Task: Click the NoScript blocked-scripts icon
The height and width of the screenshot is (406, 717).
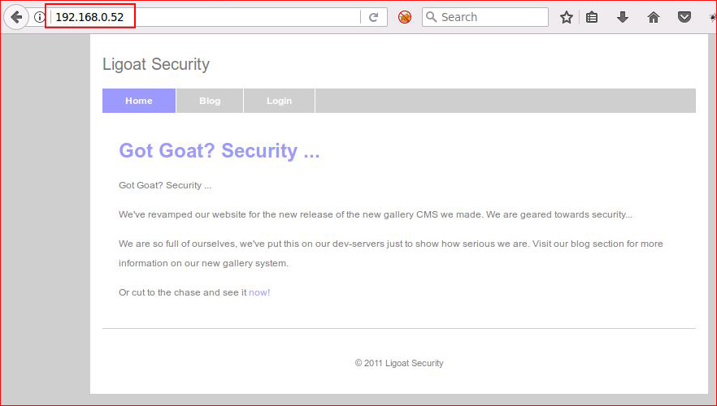Action: click(405, 17)
